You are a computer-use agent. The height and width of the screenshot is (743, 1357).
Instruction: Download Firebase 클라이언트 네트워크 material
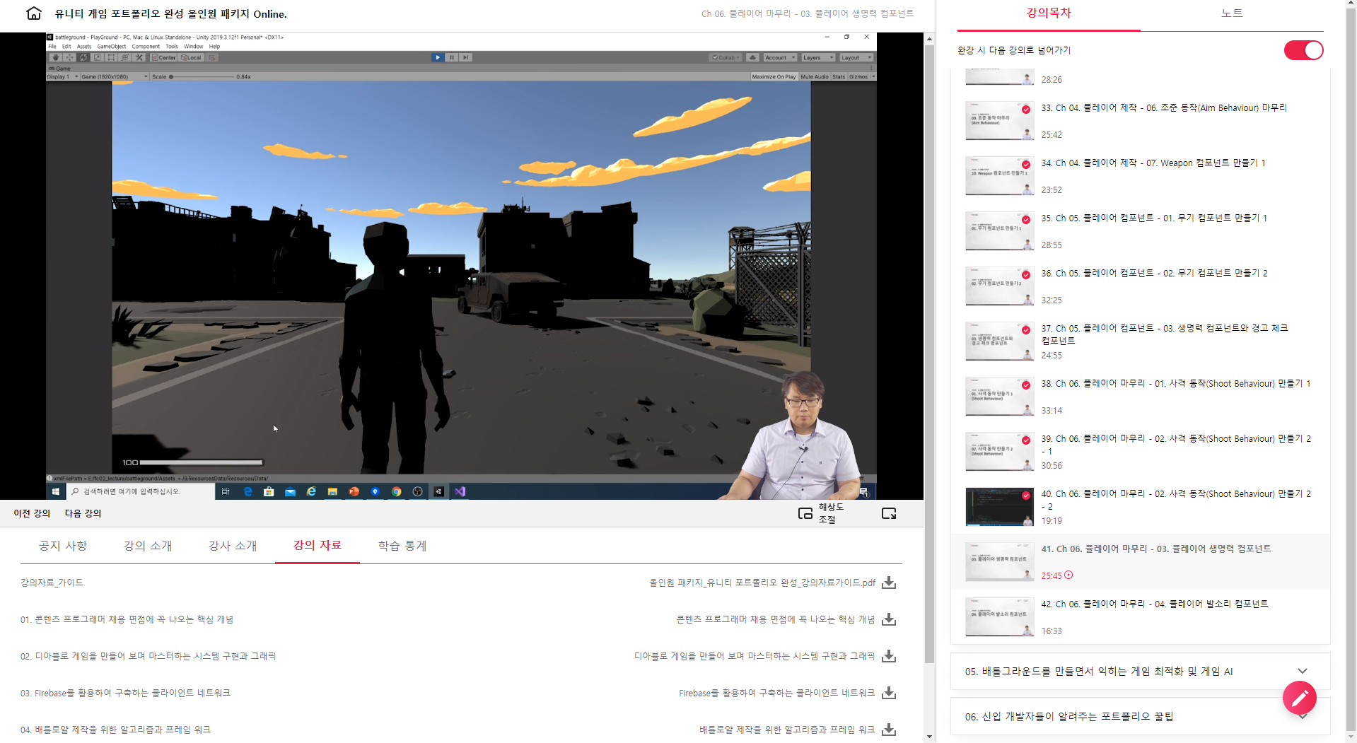click(889, 693)
